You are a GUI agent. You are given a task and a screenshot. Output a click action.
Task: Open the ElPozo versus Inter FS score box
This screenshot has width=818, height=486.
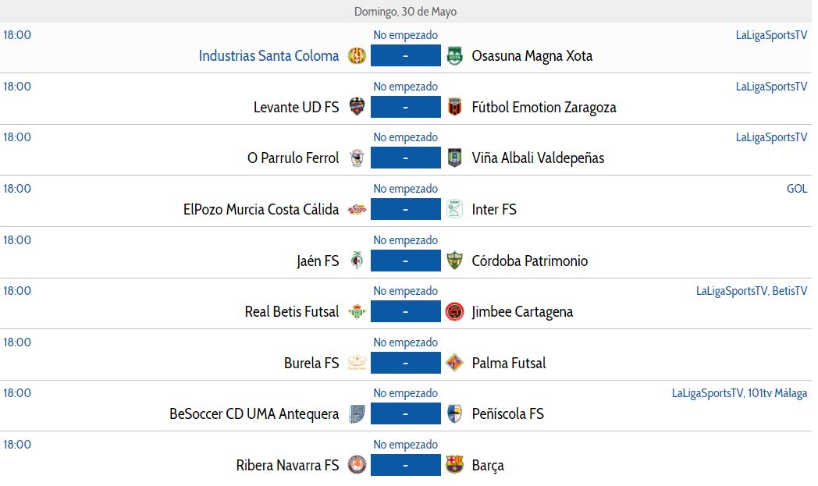pyautogui.click(x=406, y=209)
